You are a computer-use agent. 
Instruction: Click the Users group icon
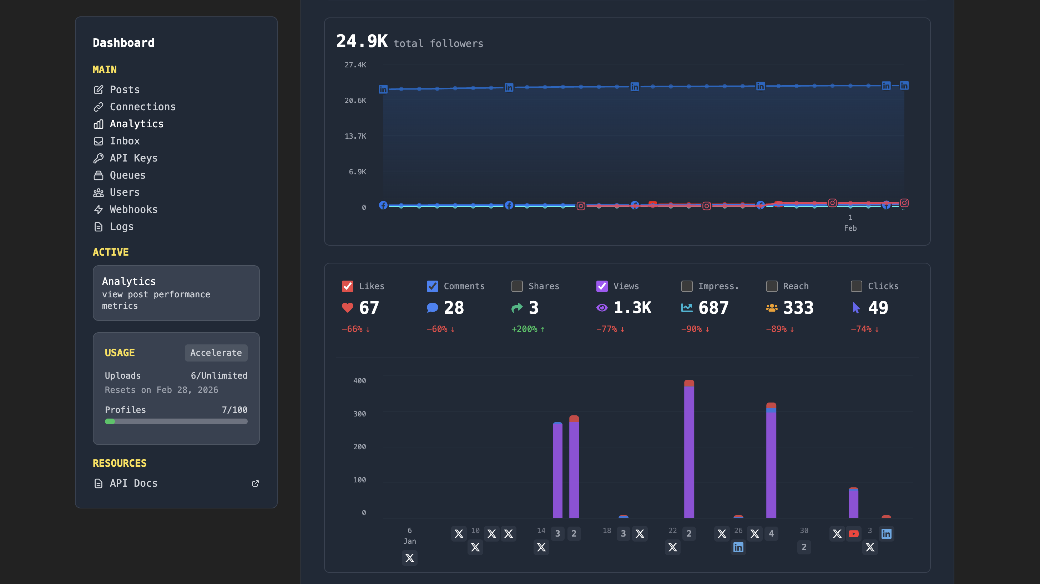coord(98,193)
